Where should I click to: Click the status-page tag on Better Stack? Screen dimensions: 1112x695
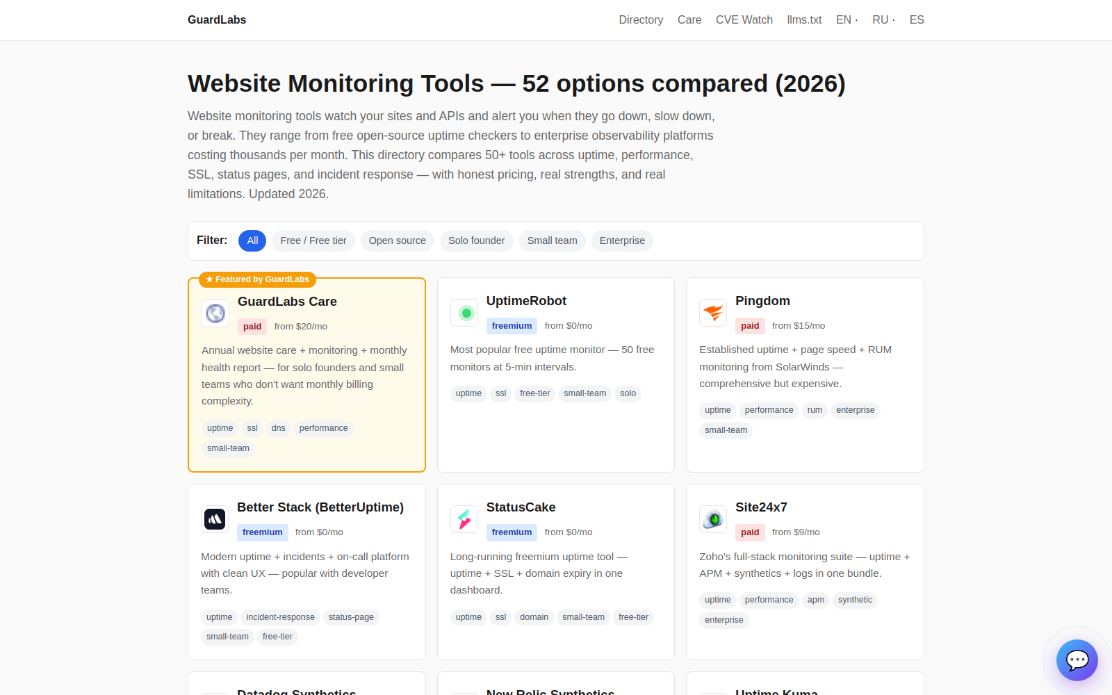click(351, 617)
